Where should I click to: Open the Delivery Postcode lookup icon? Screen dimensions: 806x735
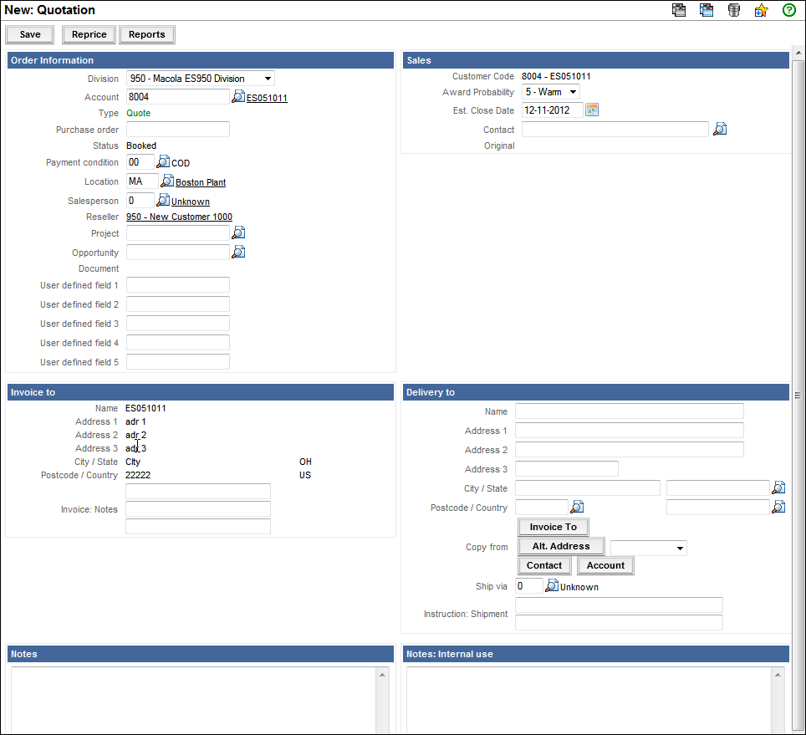point(577,507)
